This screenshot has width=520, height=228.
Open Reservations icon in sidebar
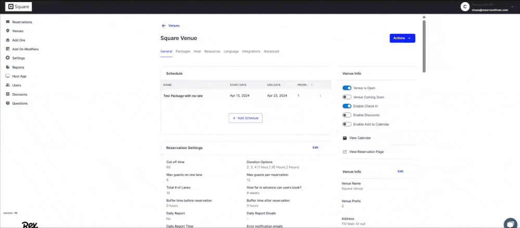[8, 22]
